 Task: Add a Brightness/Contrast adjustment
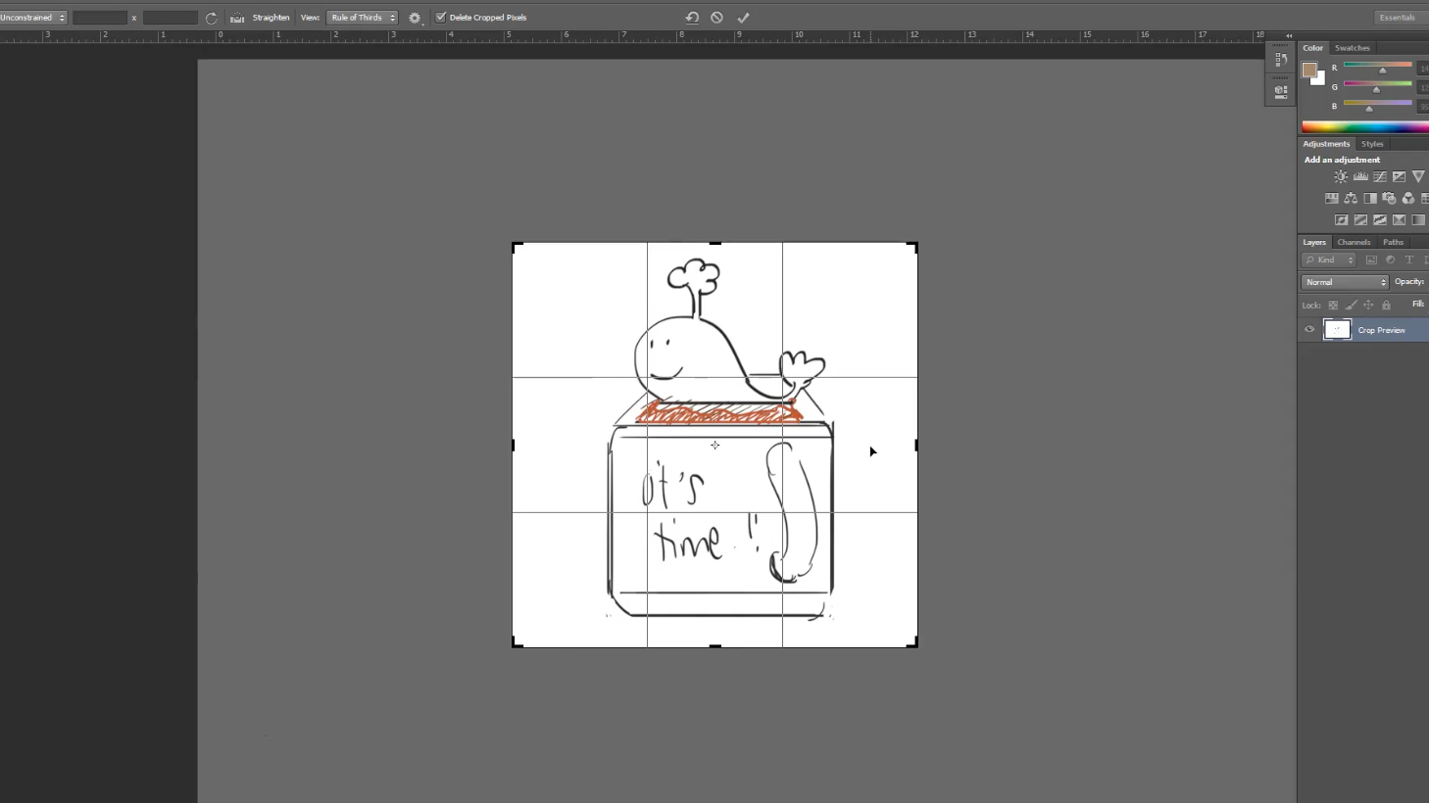[x=1340, y=177]
